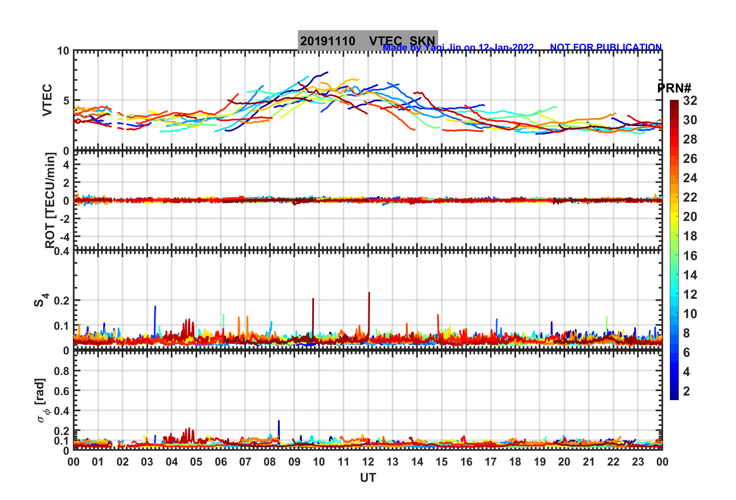Viewport: 736px width, 500px height.
Task: Click VTEC axis tick label 10
Action: point(63,51)
